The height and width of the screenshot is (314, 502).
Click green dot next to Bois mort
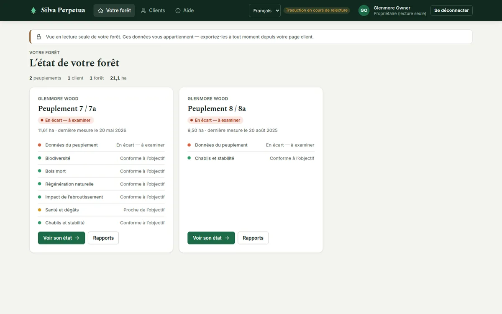tap(40, 171)
